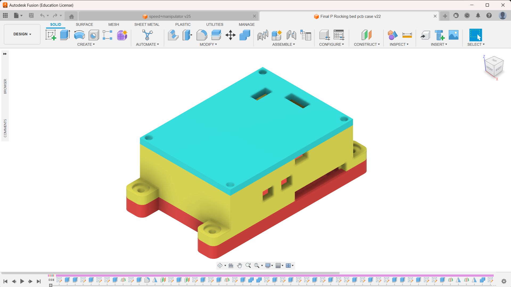Screen dimensions: 511x287
Task: Select the Move/Copy tool icon
Action: 230,35
